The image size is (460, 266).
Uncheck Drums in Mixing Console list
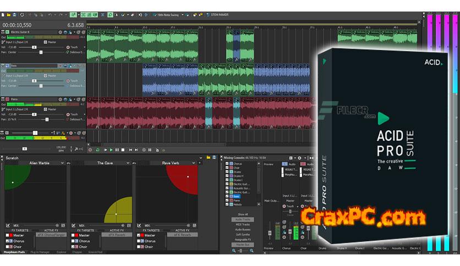coord(228,171)
